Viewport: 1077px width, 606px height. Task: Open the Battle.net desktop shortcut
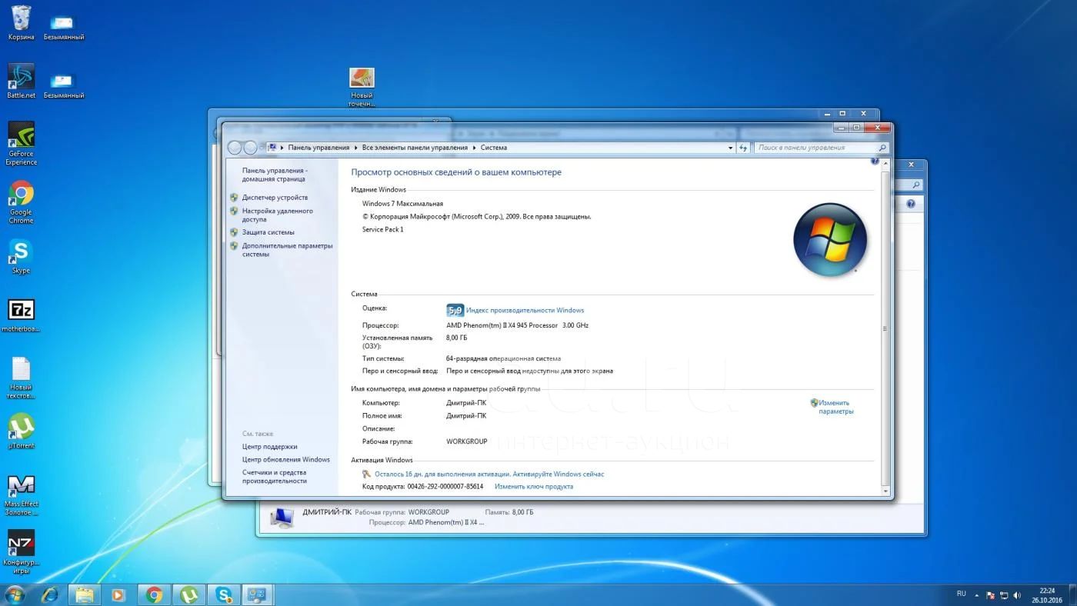pyautogui.click(x=21, y=81)
